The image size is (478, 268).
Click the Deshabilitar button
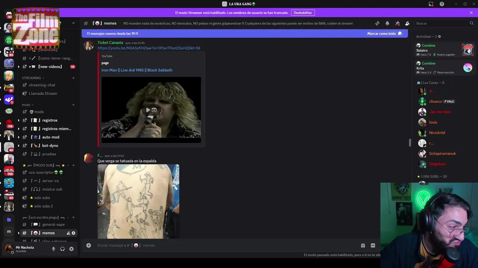(303, 13)
